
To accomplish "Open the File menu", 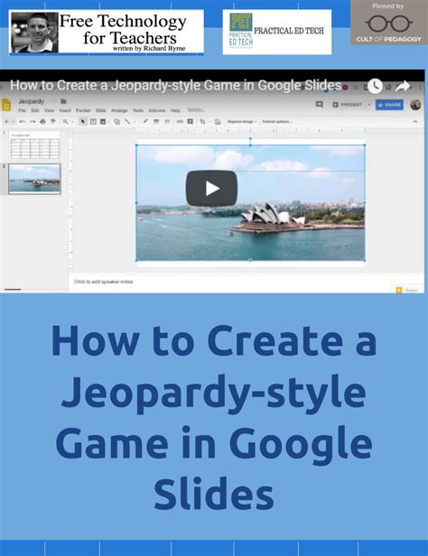I will pyautogui.click(x=22, y=111).
